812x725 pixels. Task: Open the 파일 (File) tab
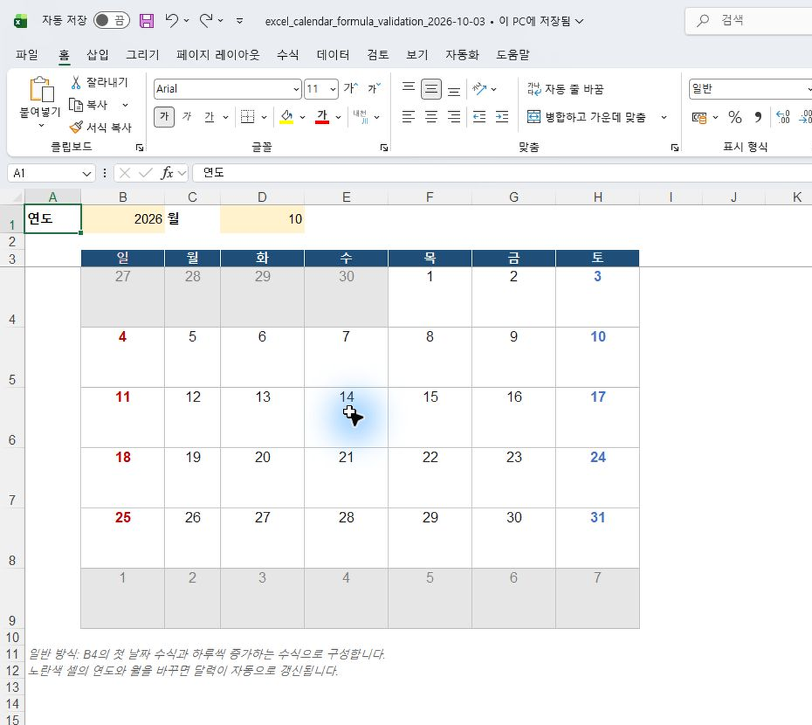27,55
